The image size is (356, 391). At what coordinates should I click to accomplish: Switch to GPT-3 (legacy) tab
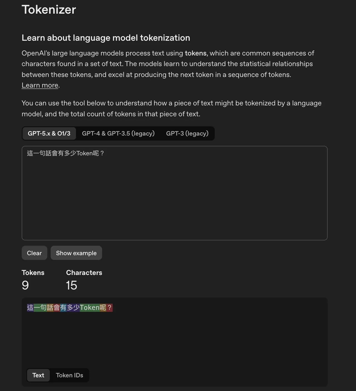pyautogui.click(x=187, y=133)
